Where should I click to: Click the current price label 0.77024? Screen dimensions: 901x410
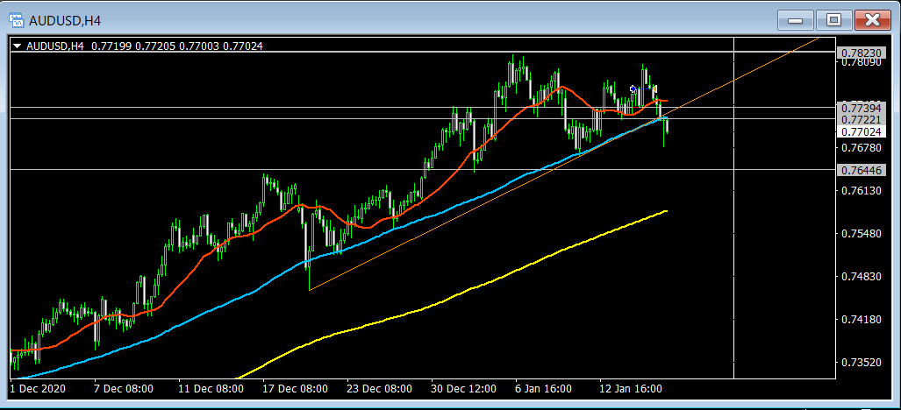[862, 132]
